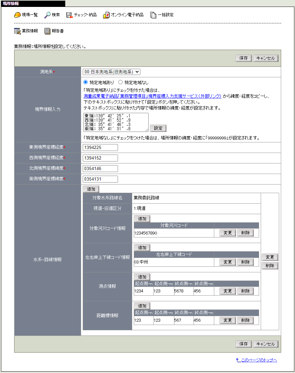Click 削除 for river code 1234567890

(246, 233)
